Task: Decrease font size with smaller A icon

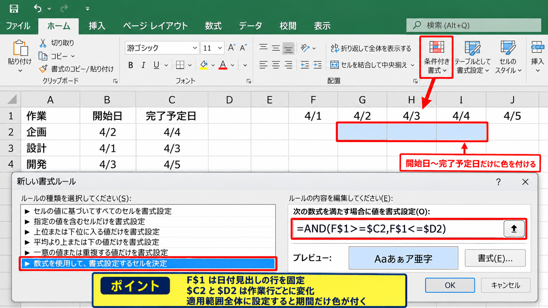Action: click(243, 48)
